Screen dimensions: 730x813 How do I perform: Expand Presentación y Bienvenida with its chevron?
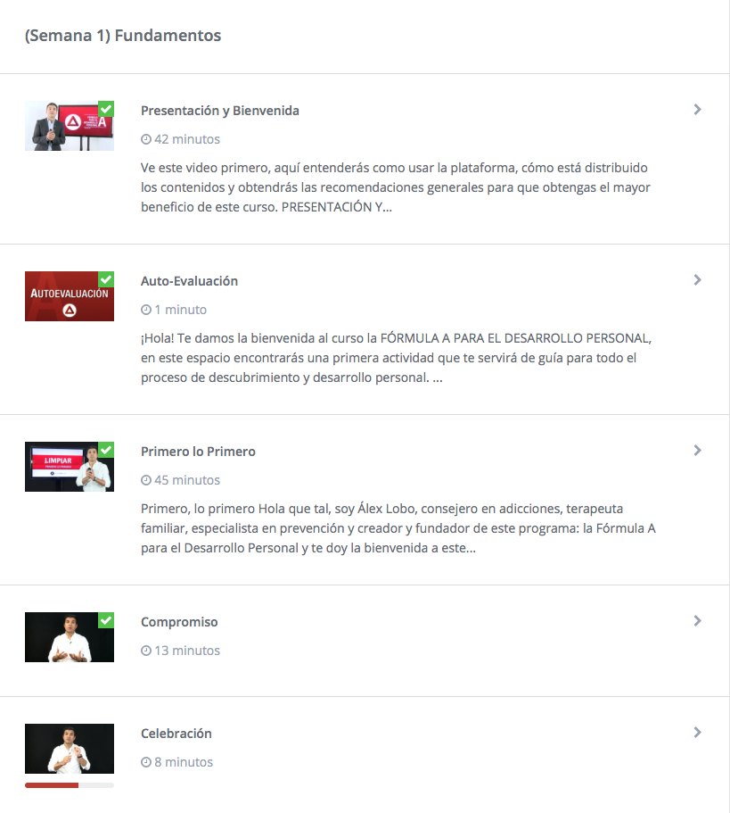[697, 110]
